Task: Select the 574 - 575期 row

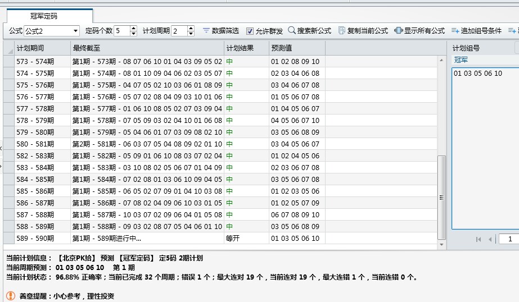Action: tap(220, 74)
